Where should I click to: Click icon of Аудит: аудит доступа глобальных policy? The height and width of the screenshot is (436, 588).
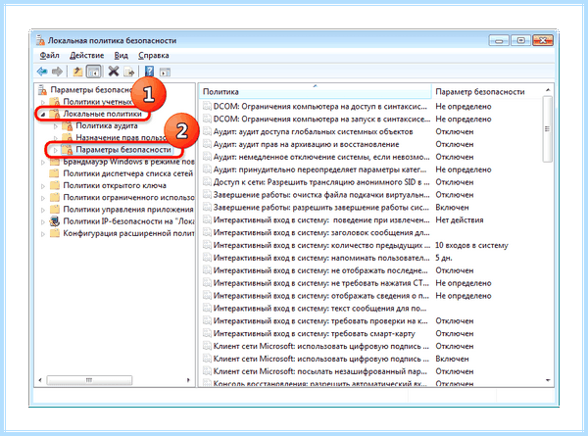(207, 131)
